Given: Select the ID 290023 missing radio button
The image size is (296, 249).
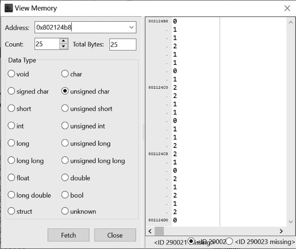Looking at the screenshot, I should click(x=229, y=241).
